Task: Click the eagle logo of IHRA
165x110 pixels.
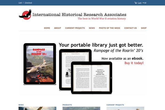Action: (25, 15)
